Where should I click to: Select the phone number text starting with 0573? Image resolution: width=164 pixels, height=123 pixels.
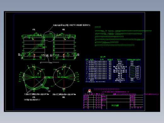click(126, 94)
